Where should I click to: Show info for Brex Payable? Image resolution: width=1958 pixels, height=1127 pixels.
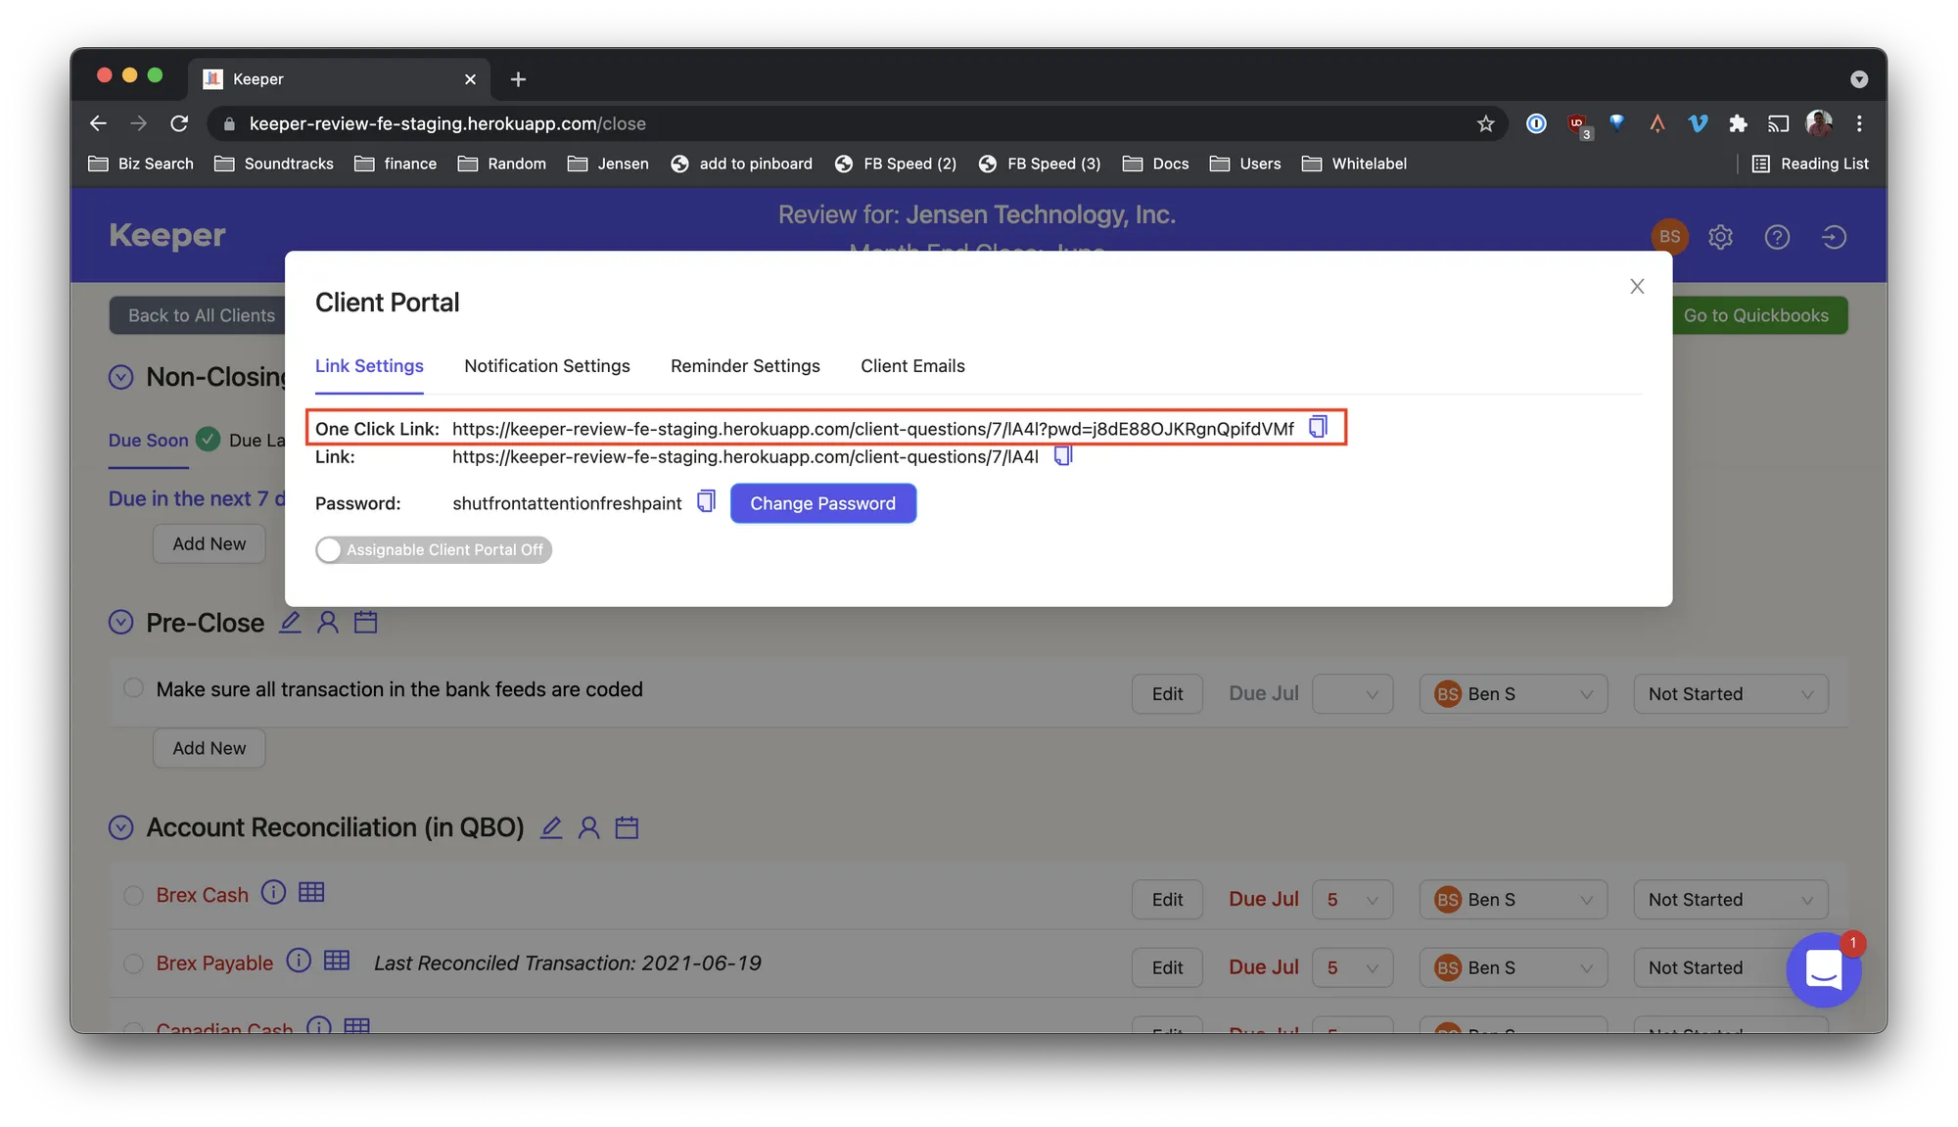tap(299, 961)
